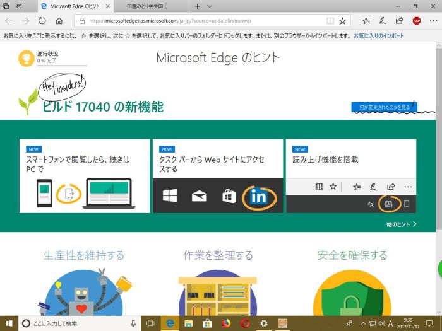
Task: Click the address bar URL field
Action: click(202, 21)
